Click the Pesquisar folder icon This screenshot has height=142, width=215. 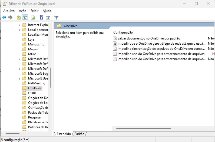[24, 117]
